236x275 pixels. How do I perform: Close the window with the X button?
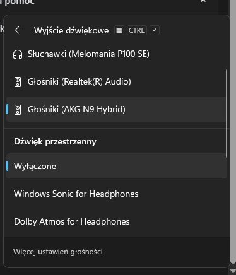[x=203, y=1]
